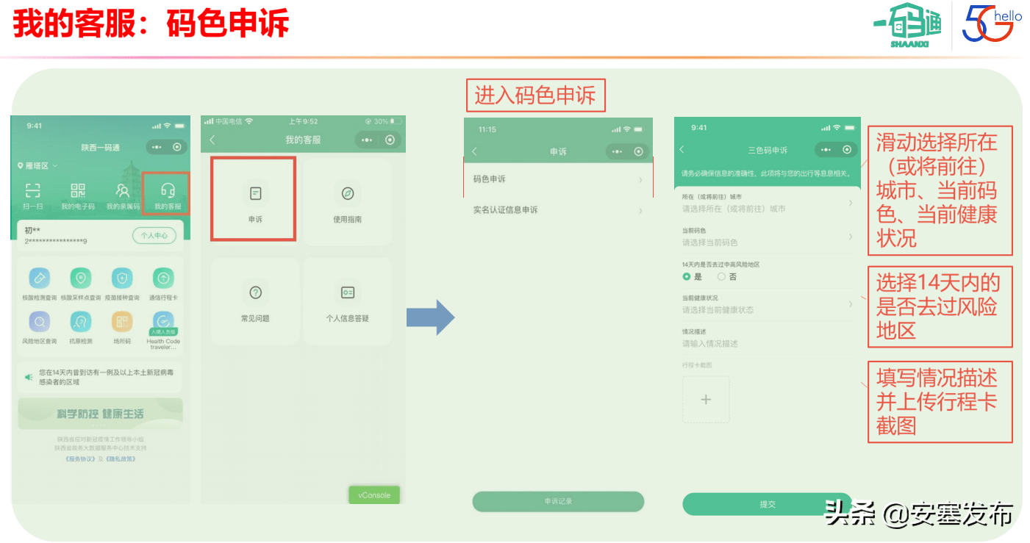Screen dimensions: 1030x543
Task: Go back from the 三色码申诉 form
Action: coord(682,150)
